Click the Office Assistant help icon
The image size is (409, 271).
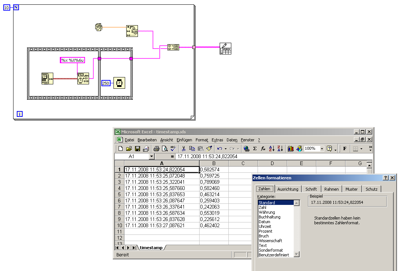point(329,149)
